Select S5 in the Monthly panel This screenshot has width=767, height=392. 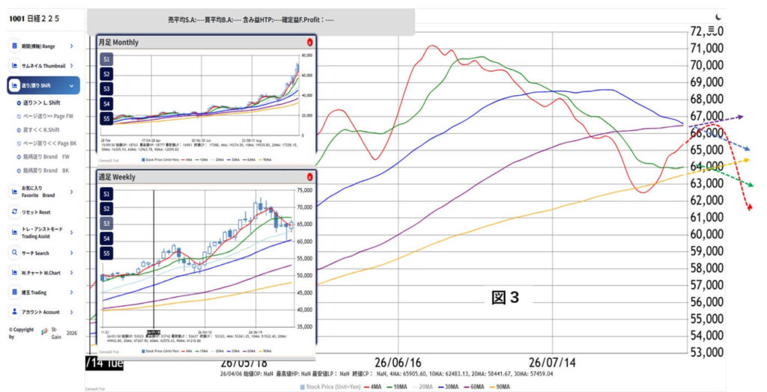[106, 118]
